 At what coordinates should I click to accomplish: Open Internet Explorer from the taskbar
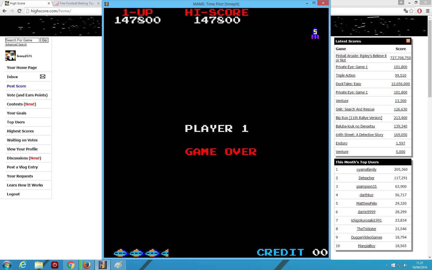click(23, 265)
